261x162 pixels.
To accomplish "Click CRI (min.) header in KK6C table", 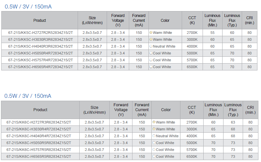I will 250,110.
